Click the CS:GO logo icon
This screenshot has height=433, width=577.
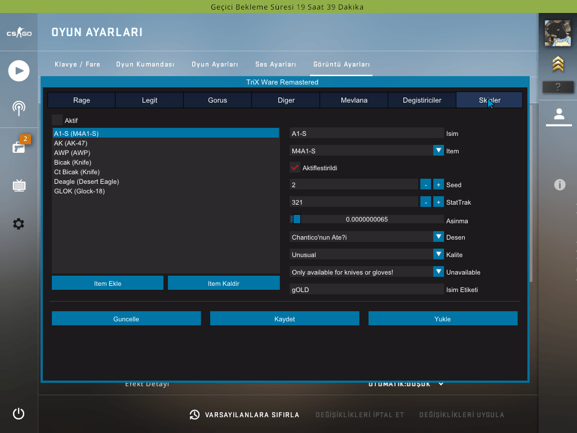point(19,32)
